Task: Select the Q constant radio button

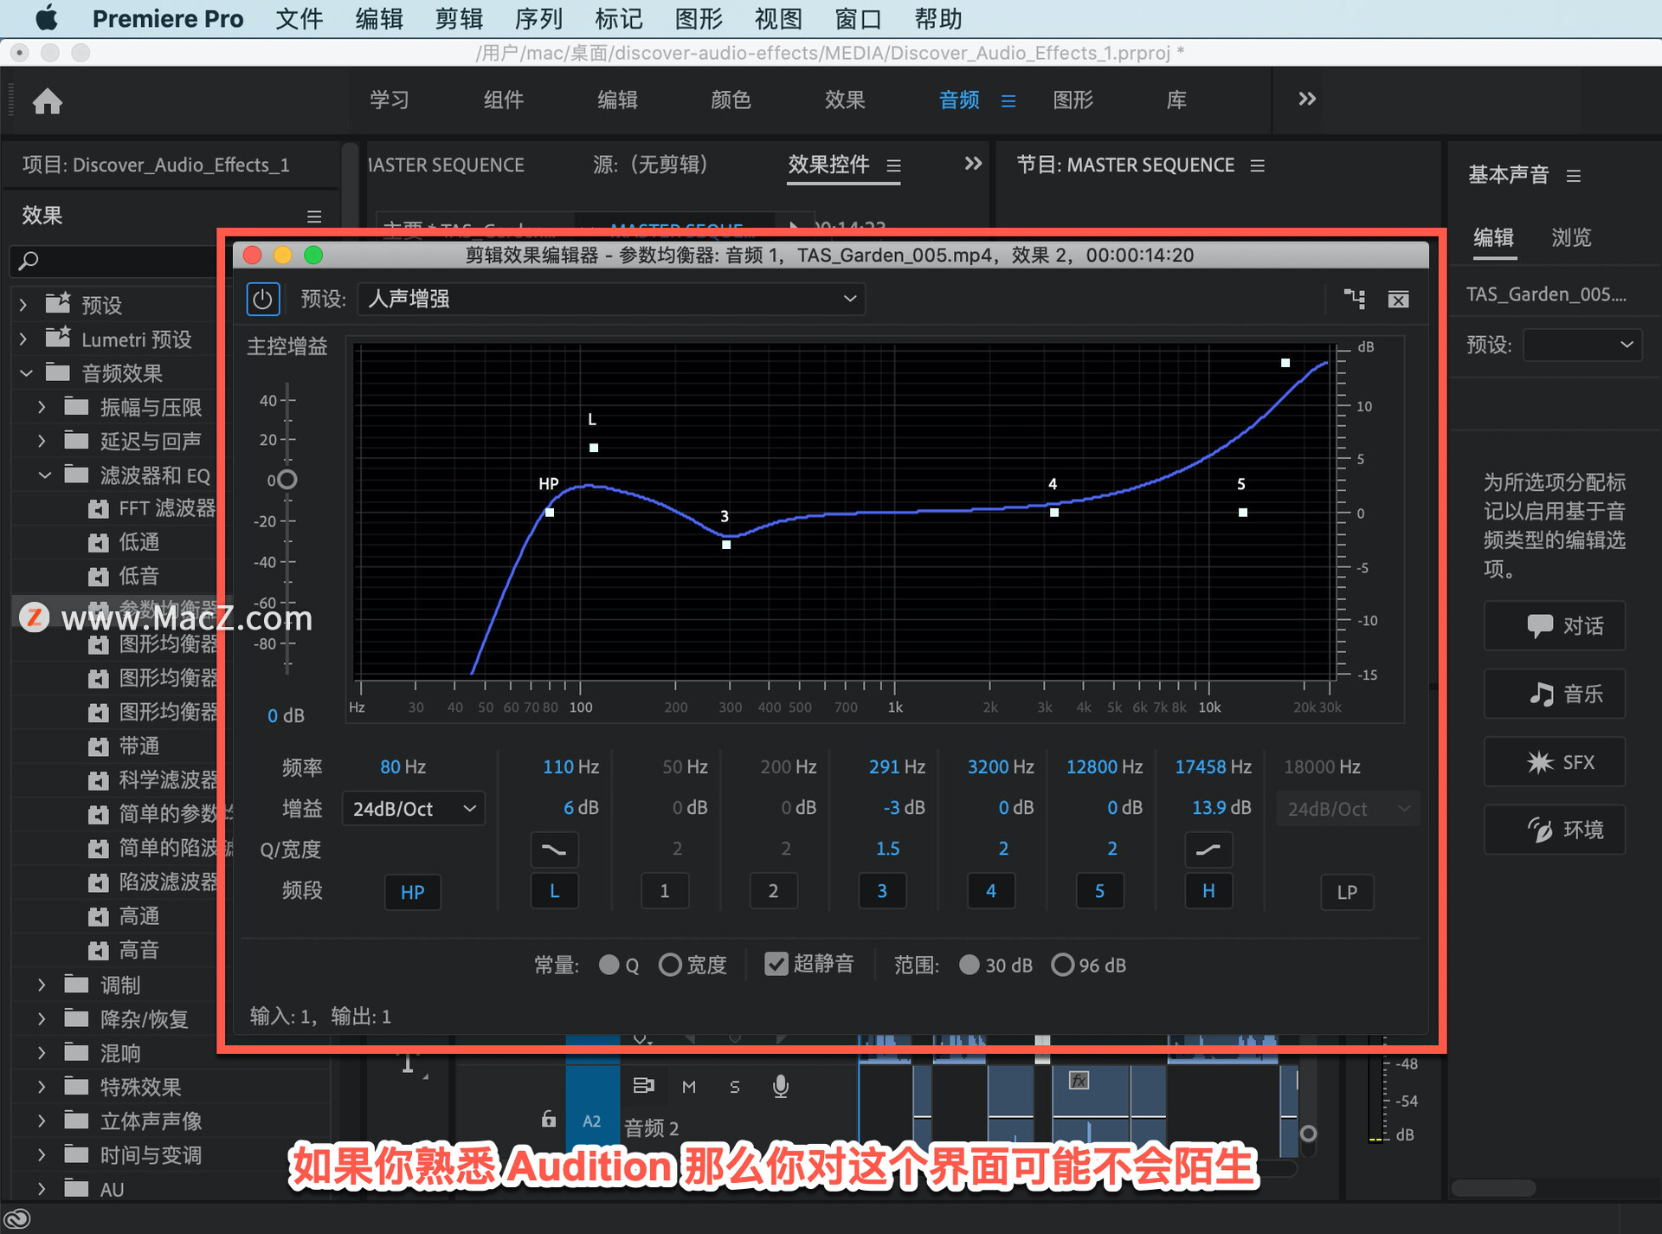Action: point(609,965)
